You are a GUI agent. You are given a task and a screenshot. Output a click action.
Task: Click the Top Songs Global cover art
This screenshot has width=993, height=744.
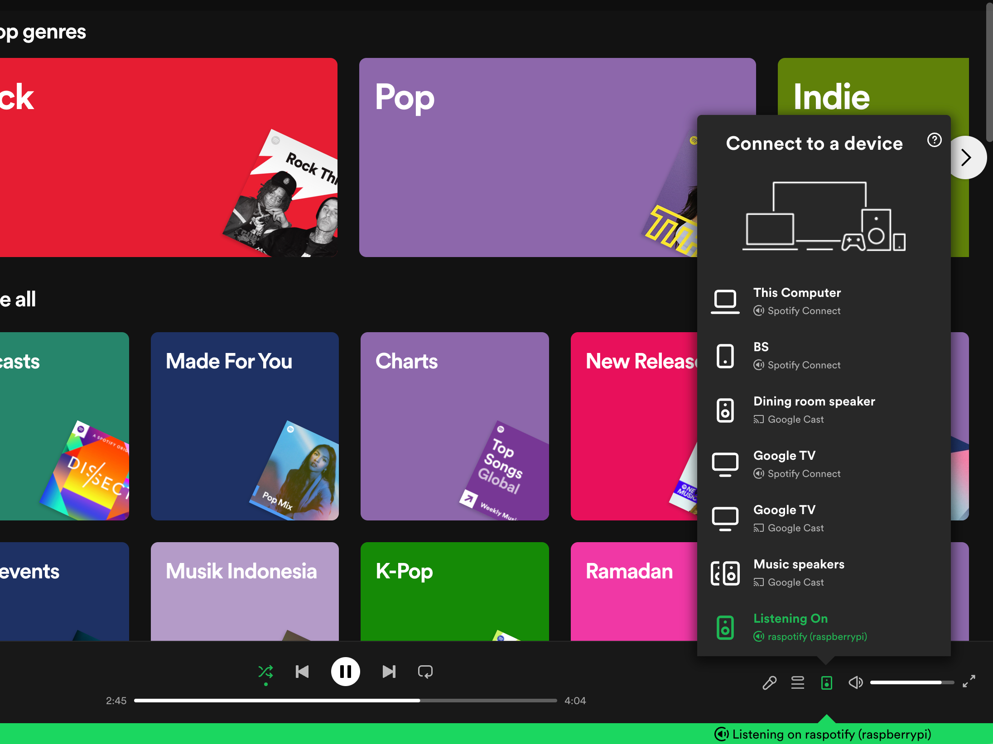(504, 471)
